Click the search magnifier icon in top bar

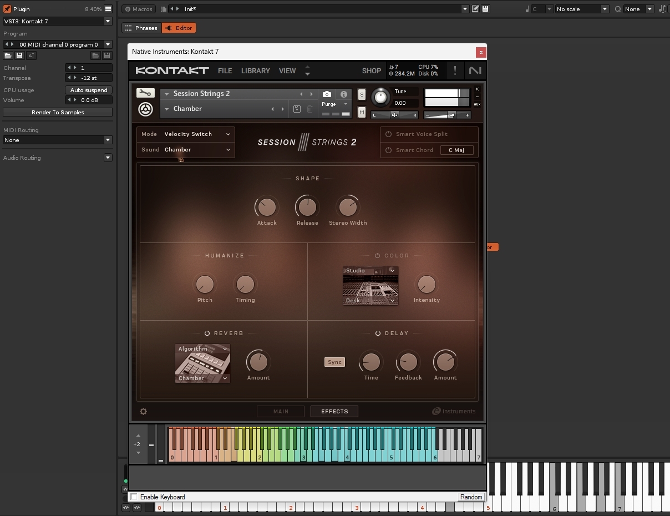pyautogui.click(x=617, y=9)
